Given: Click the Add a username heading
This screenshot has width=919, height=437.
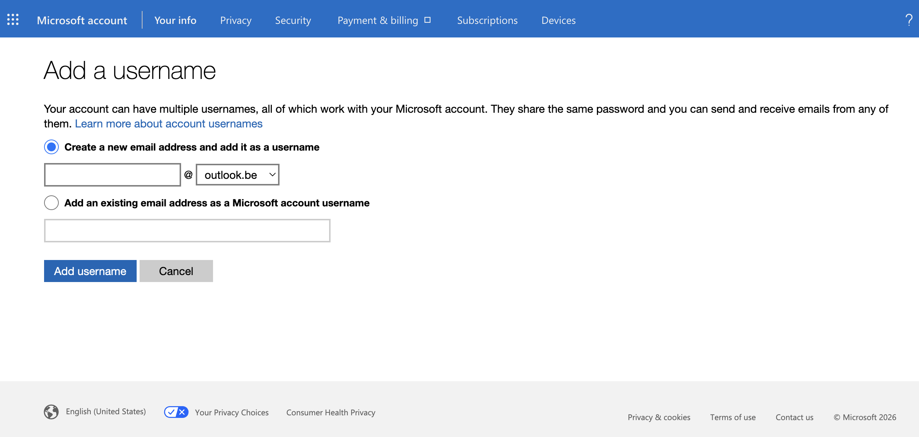Looking at the screenshot, I should pyautogui.click(x=130, y=70).
